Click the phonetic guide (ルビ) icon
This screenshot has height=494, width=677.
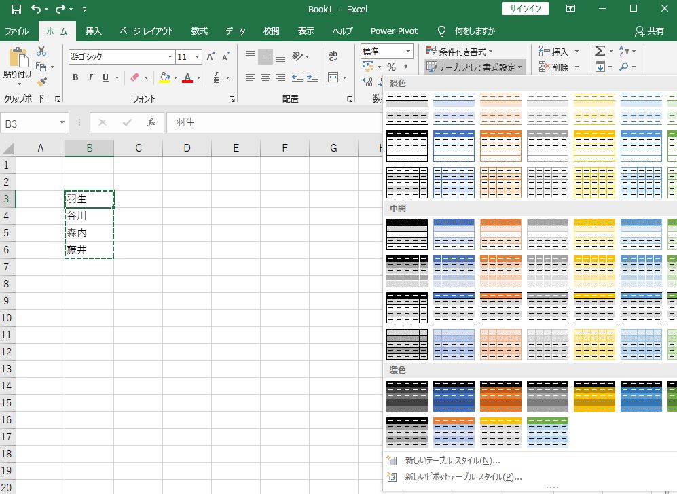click(x=217, y=77)
